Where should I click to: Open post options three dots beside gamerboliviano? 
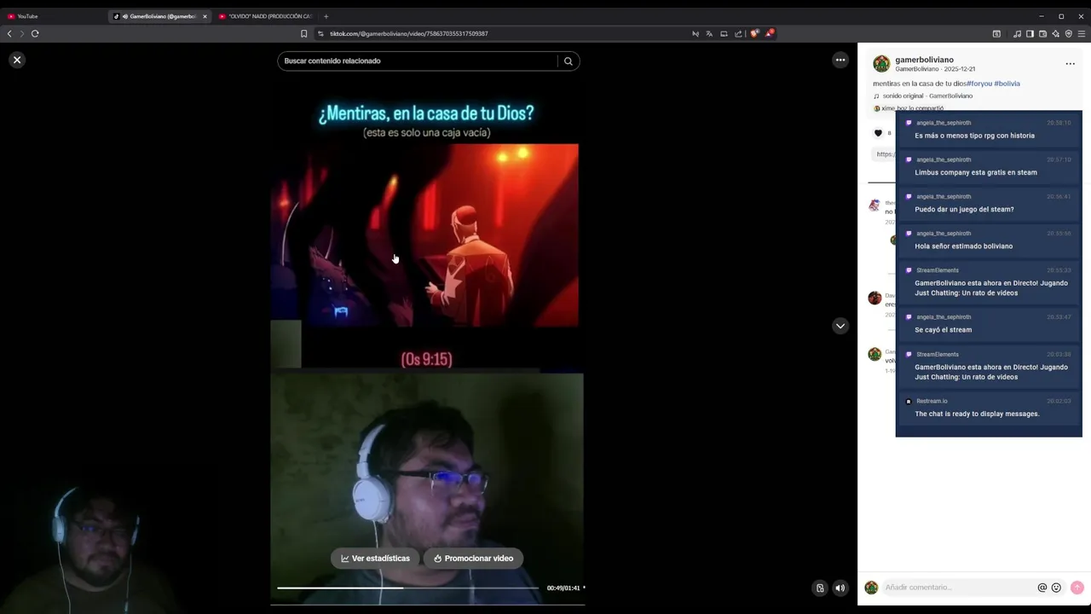(x=1070, y=64)
